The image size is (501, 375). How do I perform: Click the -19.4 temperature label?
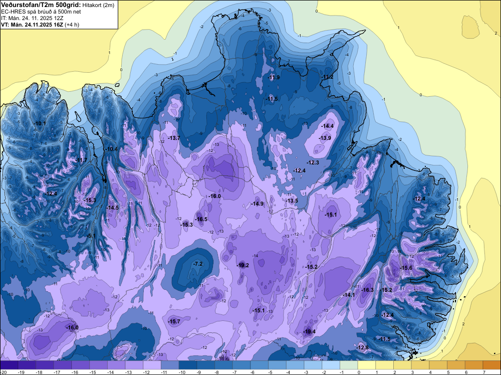[x=309, y=331]
